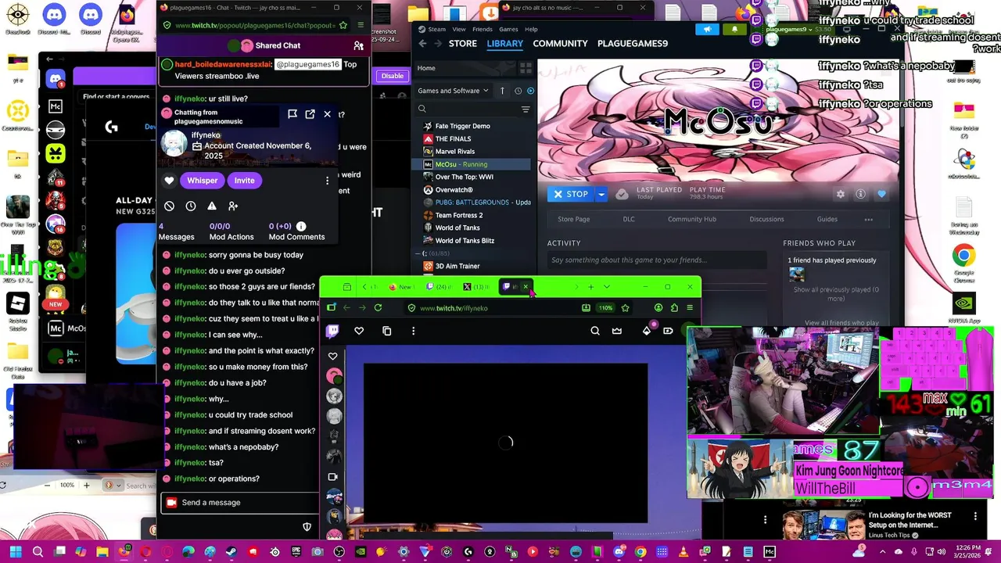Open the Games menu in Steam
This screenshot has height=563, width=1001.
coord(508,29)
